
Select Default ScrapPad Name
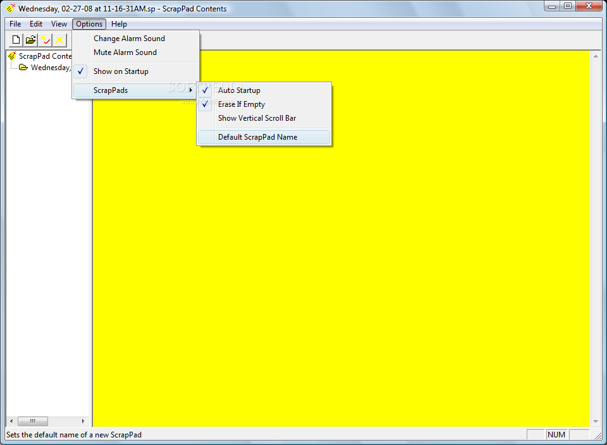pyautogui.click(x=264, y=137)
